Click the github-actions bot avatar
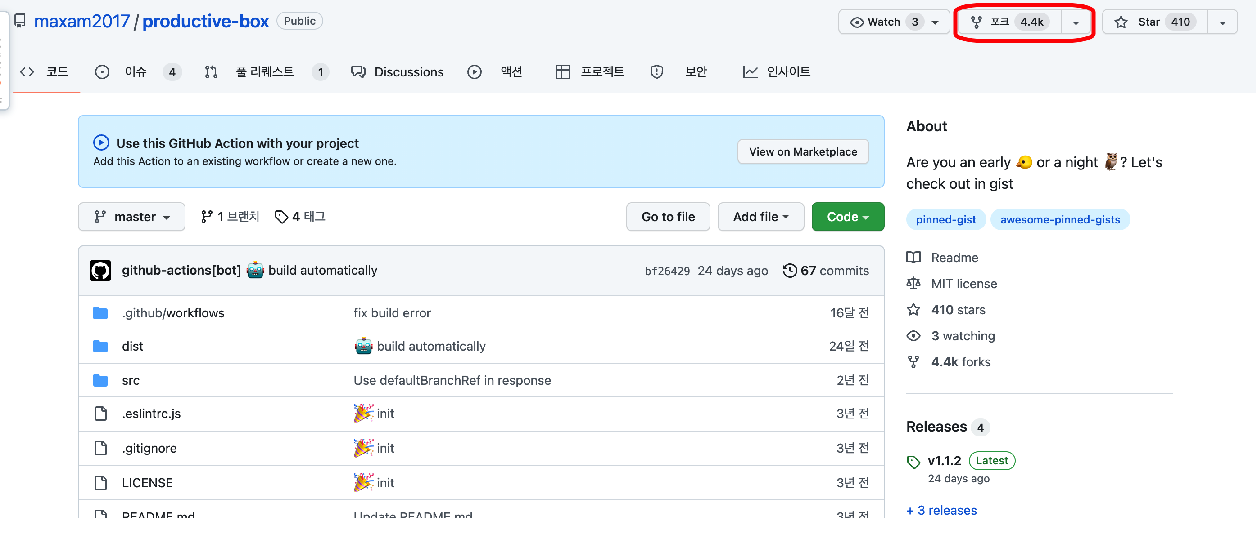Screen dimensions: 1257x534 100,271
